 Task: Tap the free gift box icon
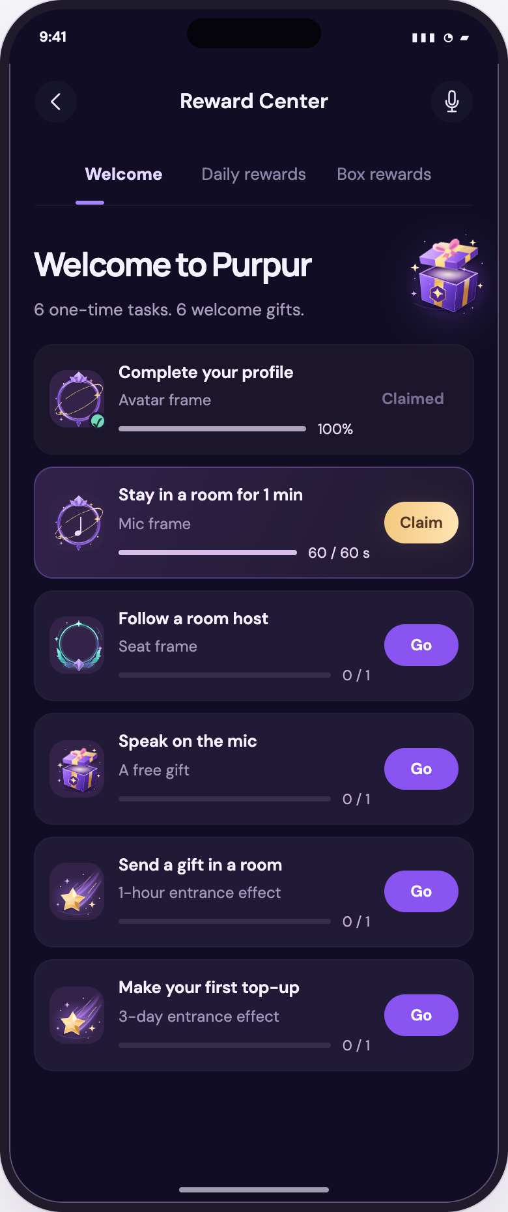coord(78,769)
